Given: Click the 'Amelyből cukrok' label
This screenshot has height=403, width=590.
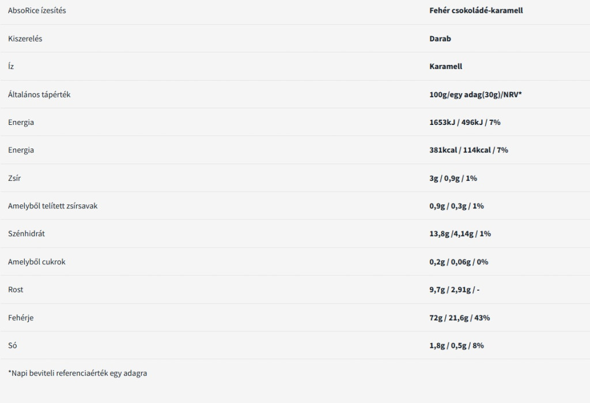Looking at the screenshot, I should (37, 261).
